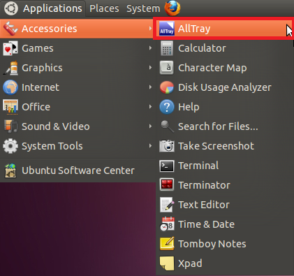Launch Tomboy Notes label text
This screenshot has height=276, width=294.
pyautogui.click(x=212, y=245)
